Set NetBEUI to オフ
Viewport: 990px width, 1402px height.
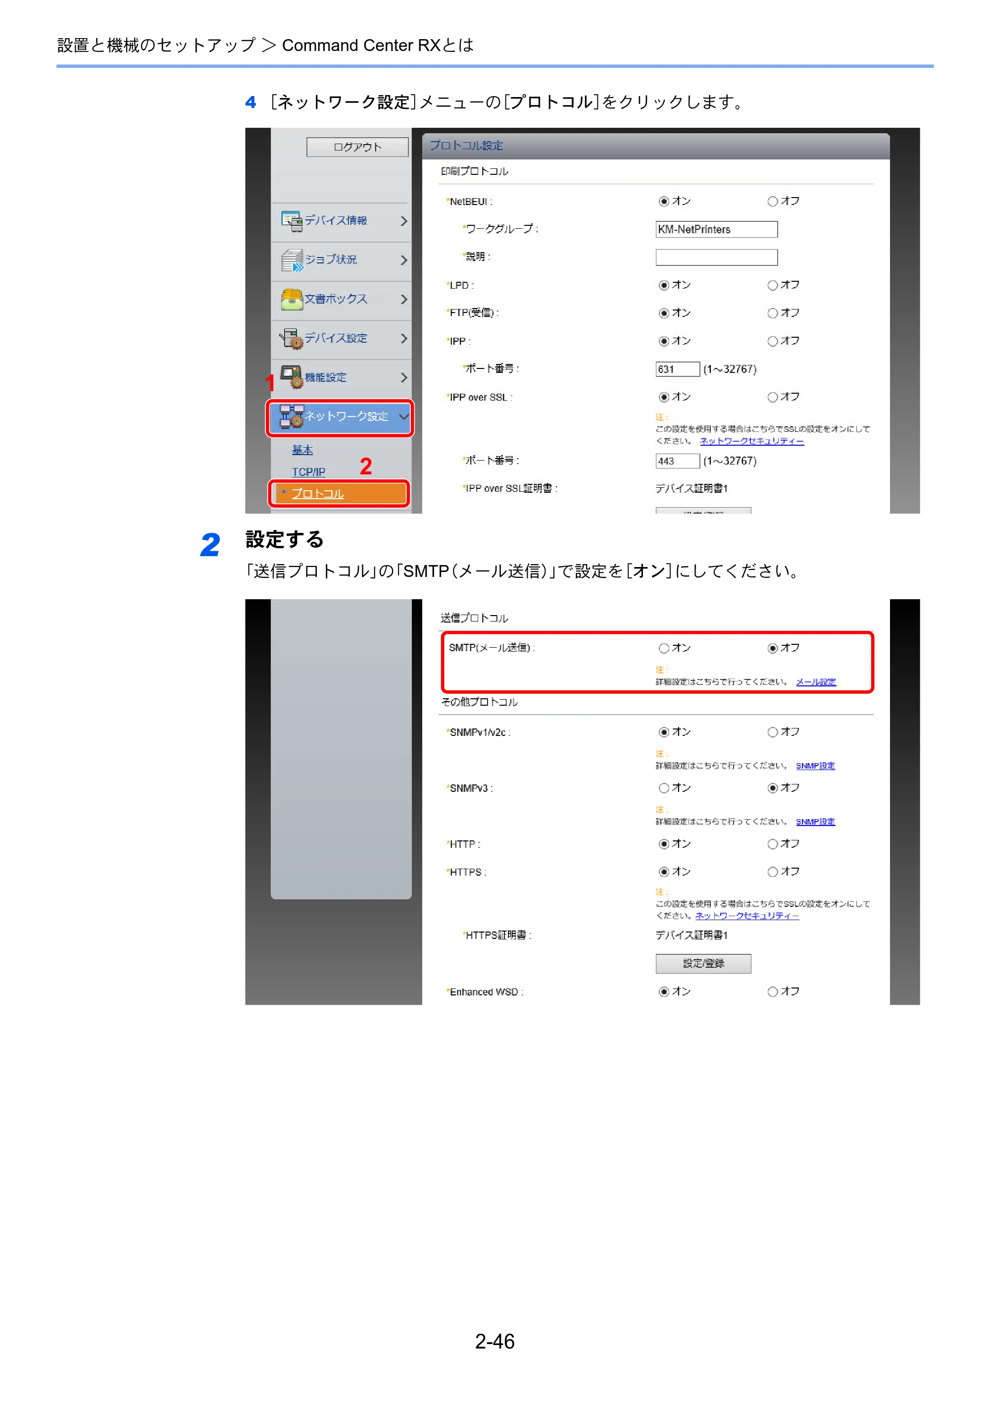pos(772,202)
